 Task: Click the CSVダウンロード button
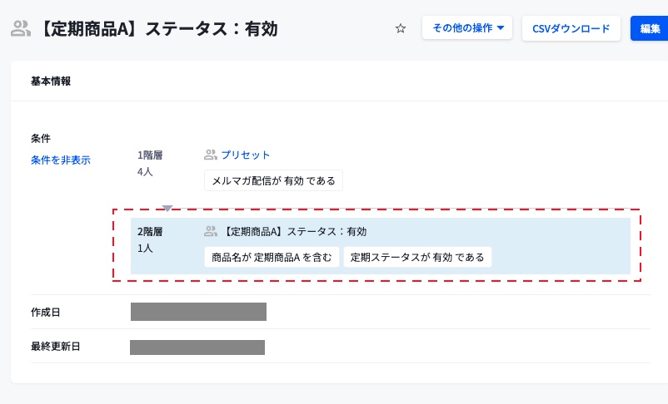point(571,28)
